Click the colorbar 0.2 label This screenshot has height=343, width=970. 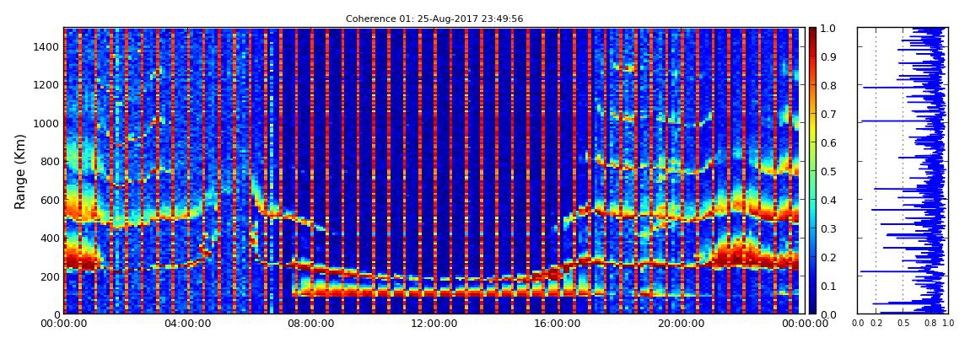click(829, 257)
